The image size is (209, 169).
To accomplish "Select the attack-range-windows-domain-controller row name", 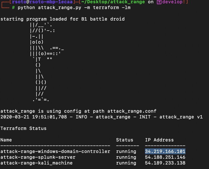I will (x=55, y=151).
